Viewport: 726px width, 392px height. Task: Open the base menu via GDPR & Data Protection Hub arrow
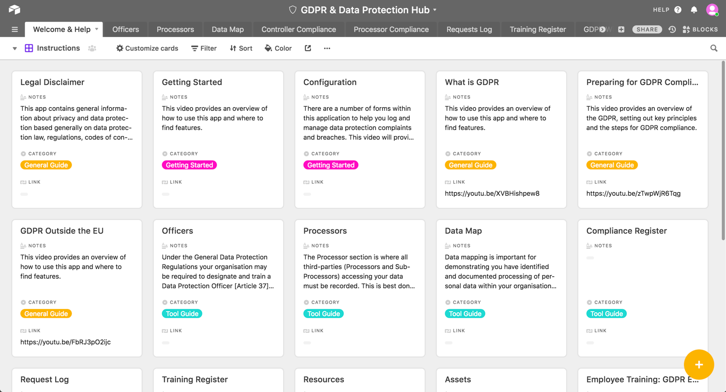433,9
